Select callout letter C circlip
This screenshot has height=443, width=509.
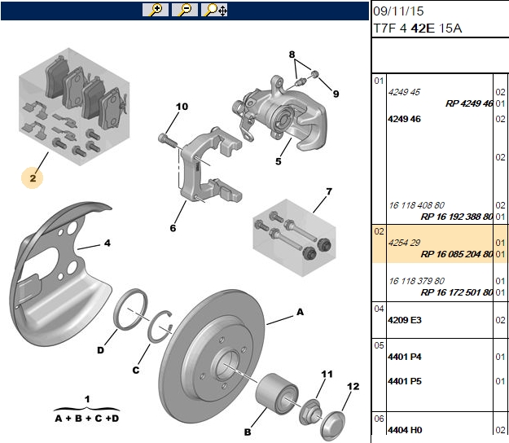[136, 370]
